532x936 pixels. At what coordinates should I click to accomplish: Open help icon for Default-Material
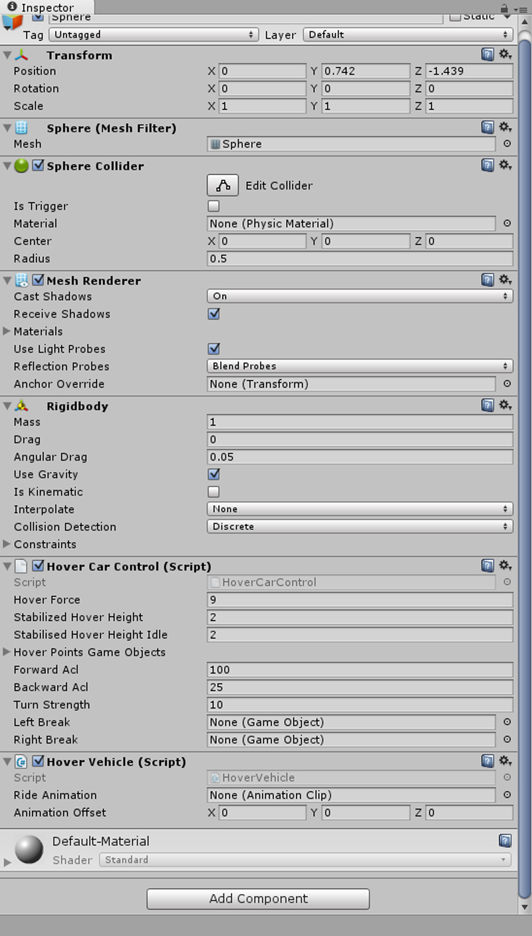pyautogui.click(x=505, y=841)
